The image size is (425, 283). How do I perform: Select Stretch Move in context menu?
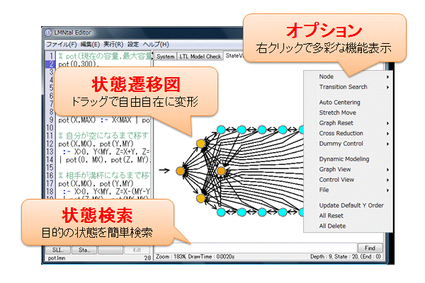[336, 112]
